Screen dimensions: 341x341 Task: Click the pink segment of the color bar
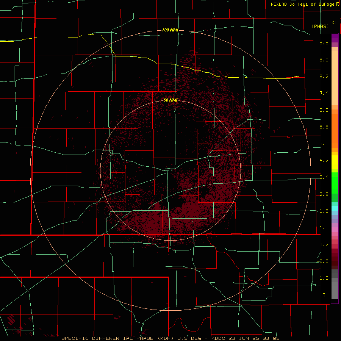pos(335,230)
